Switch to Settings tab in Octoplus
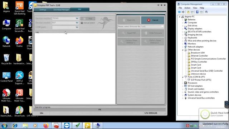This screenshot has height=129, width=229. point(43,10)
